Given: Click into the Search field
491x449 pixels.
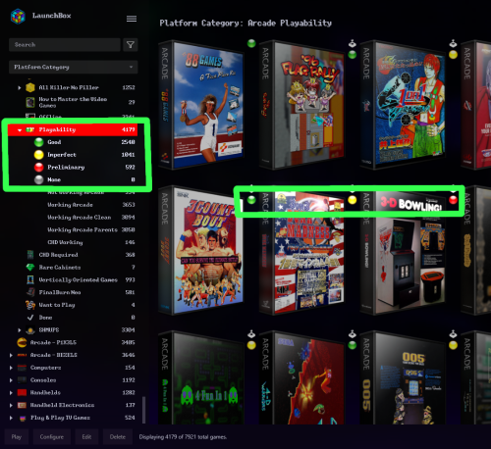Looking at the screenshot, I should (65, 45).
